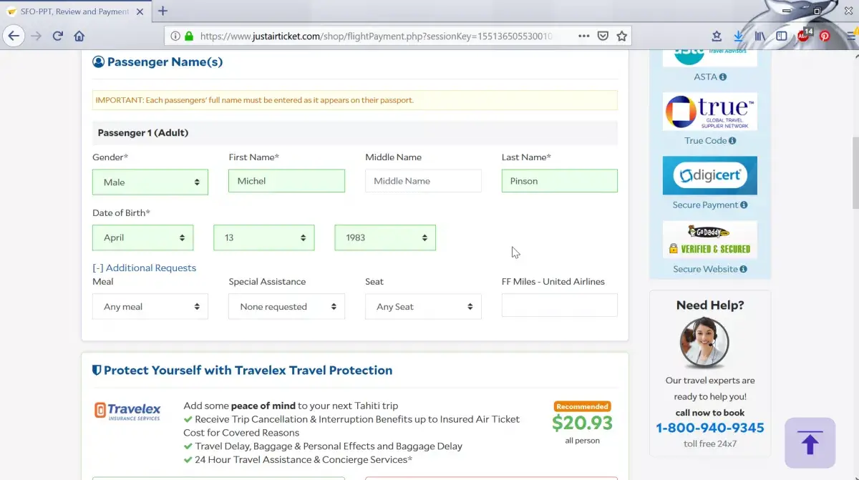Click the 1-800-940-9345 phone number link

pyautogui.click(x=710, y=428)
